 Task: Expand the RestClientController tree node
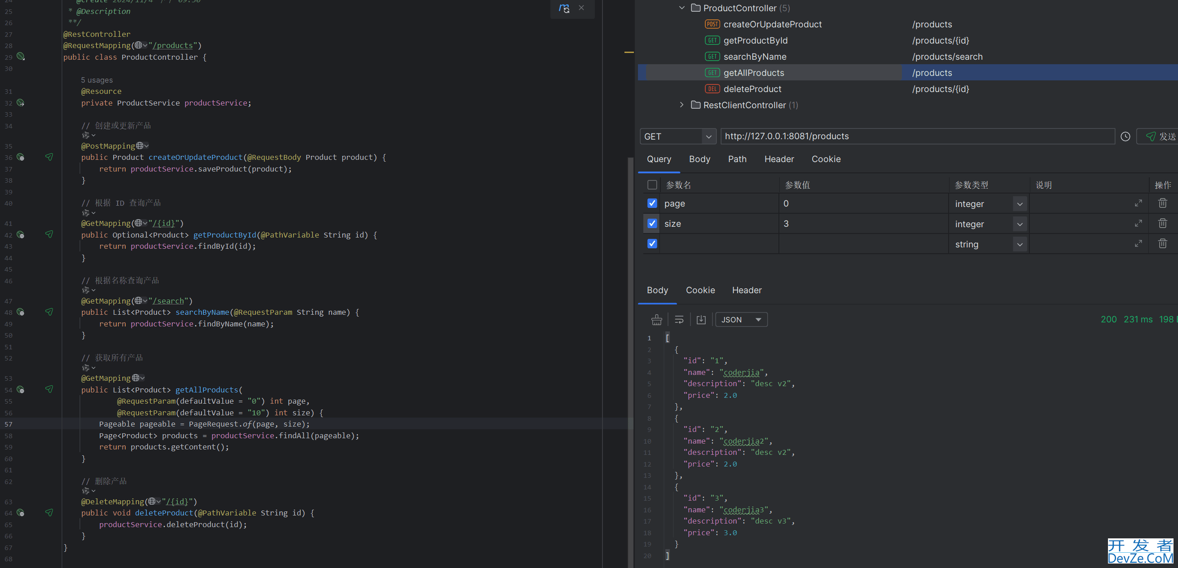click(681, 105)
